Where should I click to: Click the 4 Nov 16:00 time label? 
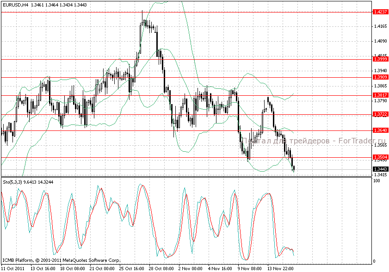click(x=220, y=268)
